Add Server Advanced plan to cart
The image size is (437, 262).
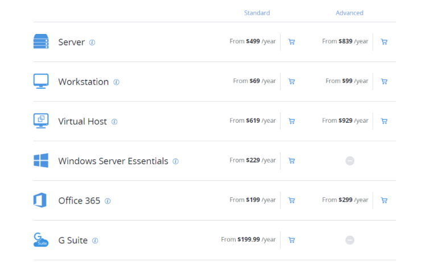tap(384, 41)
